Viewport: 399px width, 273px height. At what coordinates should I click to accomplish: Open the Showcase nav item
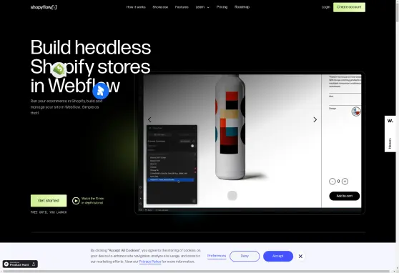tap(160, 7)
